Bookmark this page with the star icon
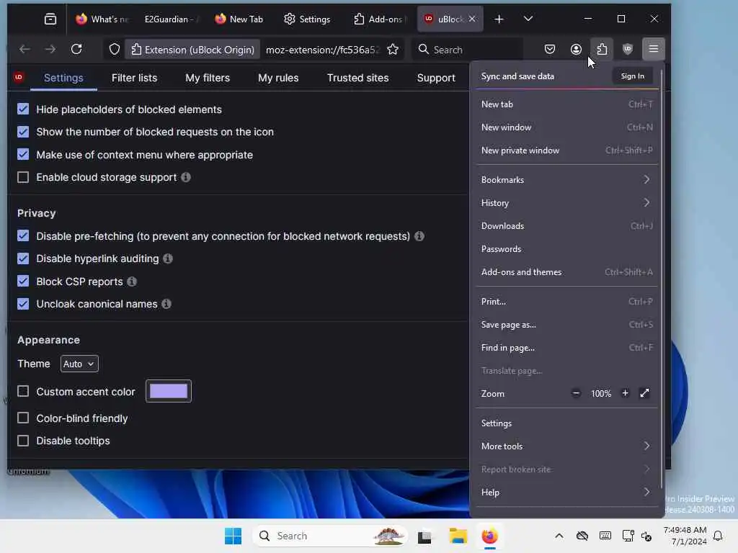Image resolution: width=738 pixels, height=553 pixels. pyautogui.click(x=393, y=50)
